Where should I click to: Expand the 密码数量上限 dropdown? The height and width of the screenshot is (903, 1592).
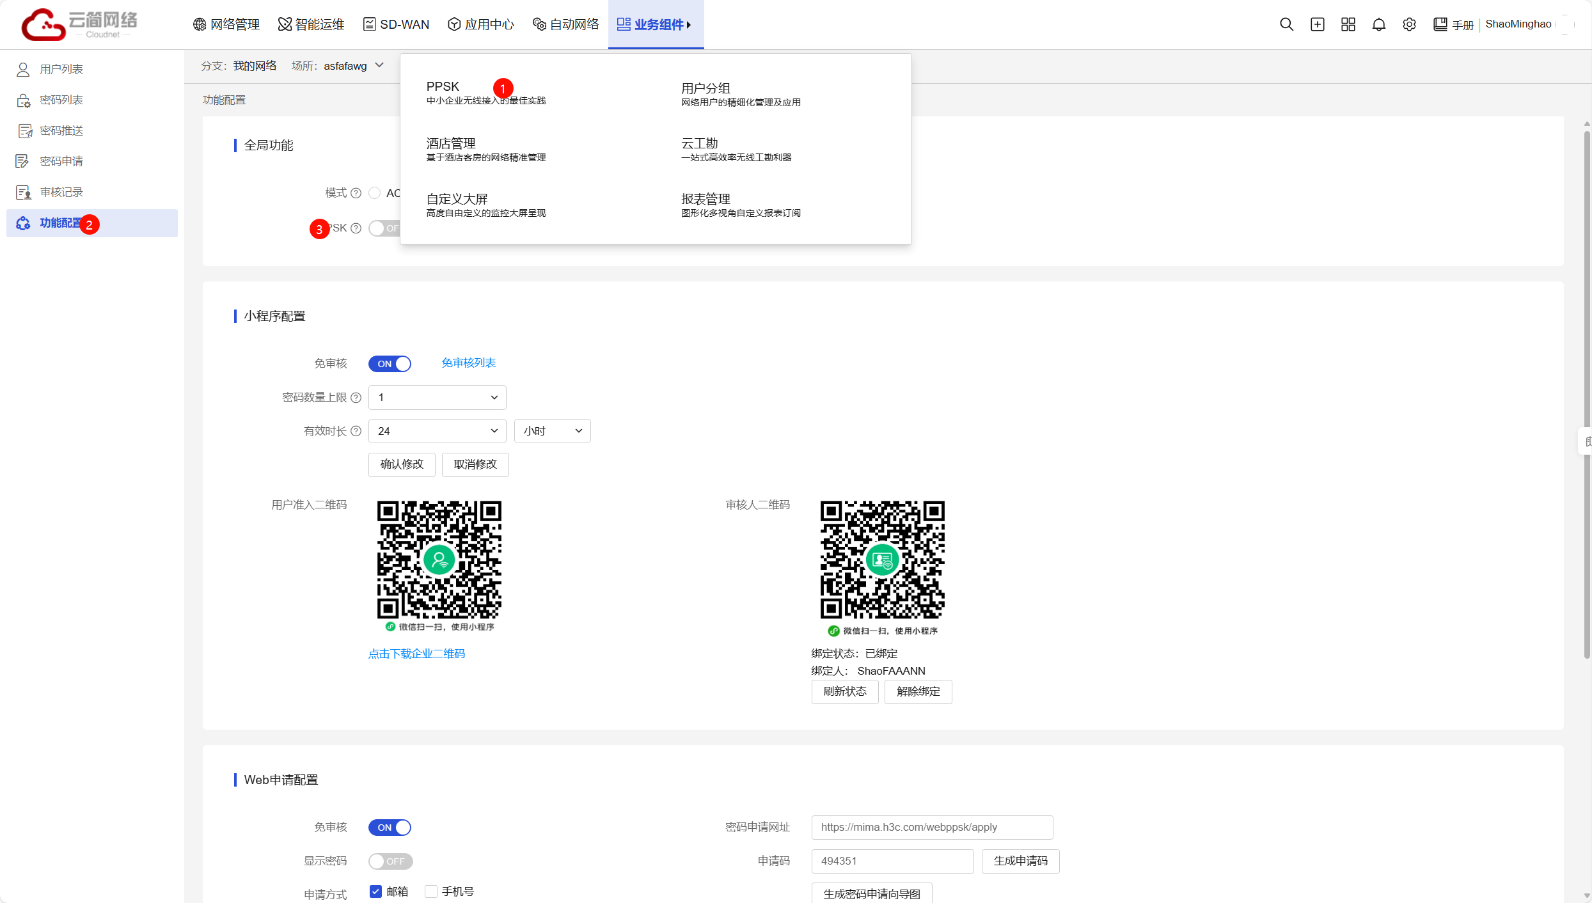click(x=437, y=397)
